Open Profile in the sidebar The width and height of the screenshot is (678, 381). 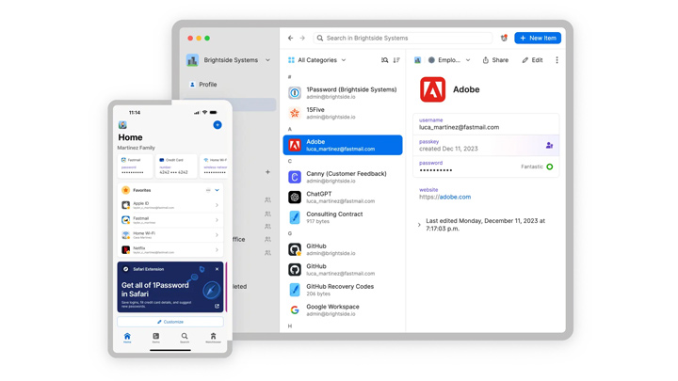[203, 85]
